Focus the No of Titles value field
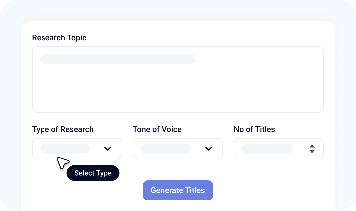The image size is (356, 211). pos(267,149)
